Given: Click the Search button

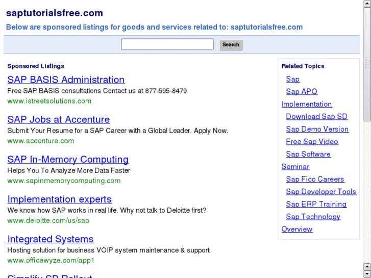Looking at the screenshot, I should (231, 45).
